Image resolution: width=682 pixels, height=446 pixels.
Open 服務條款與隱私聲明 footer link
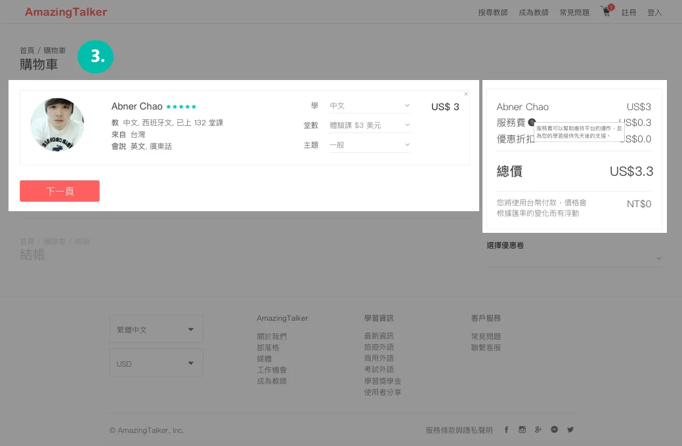click(459, 430)
